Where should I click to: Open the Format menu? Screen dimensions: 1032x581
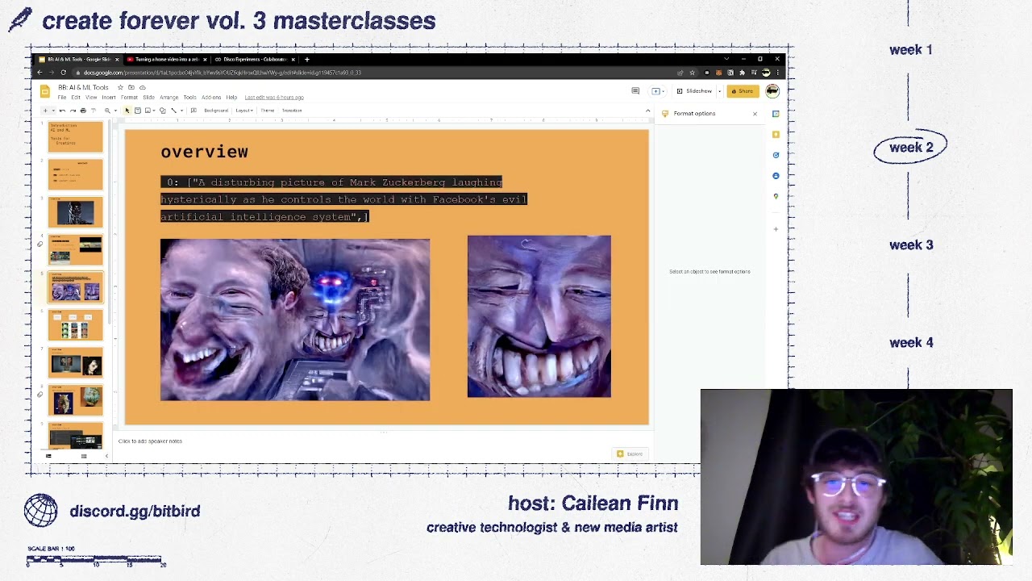tap(129, 98)
